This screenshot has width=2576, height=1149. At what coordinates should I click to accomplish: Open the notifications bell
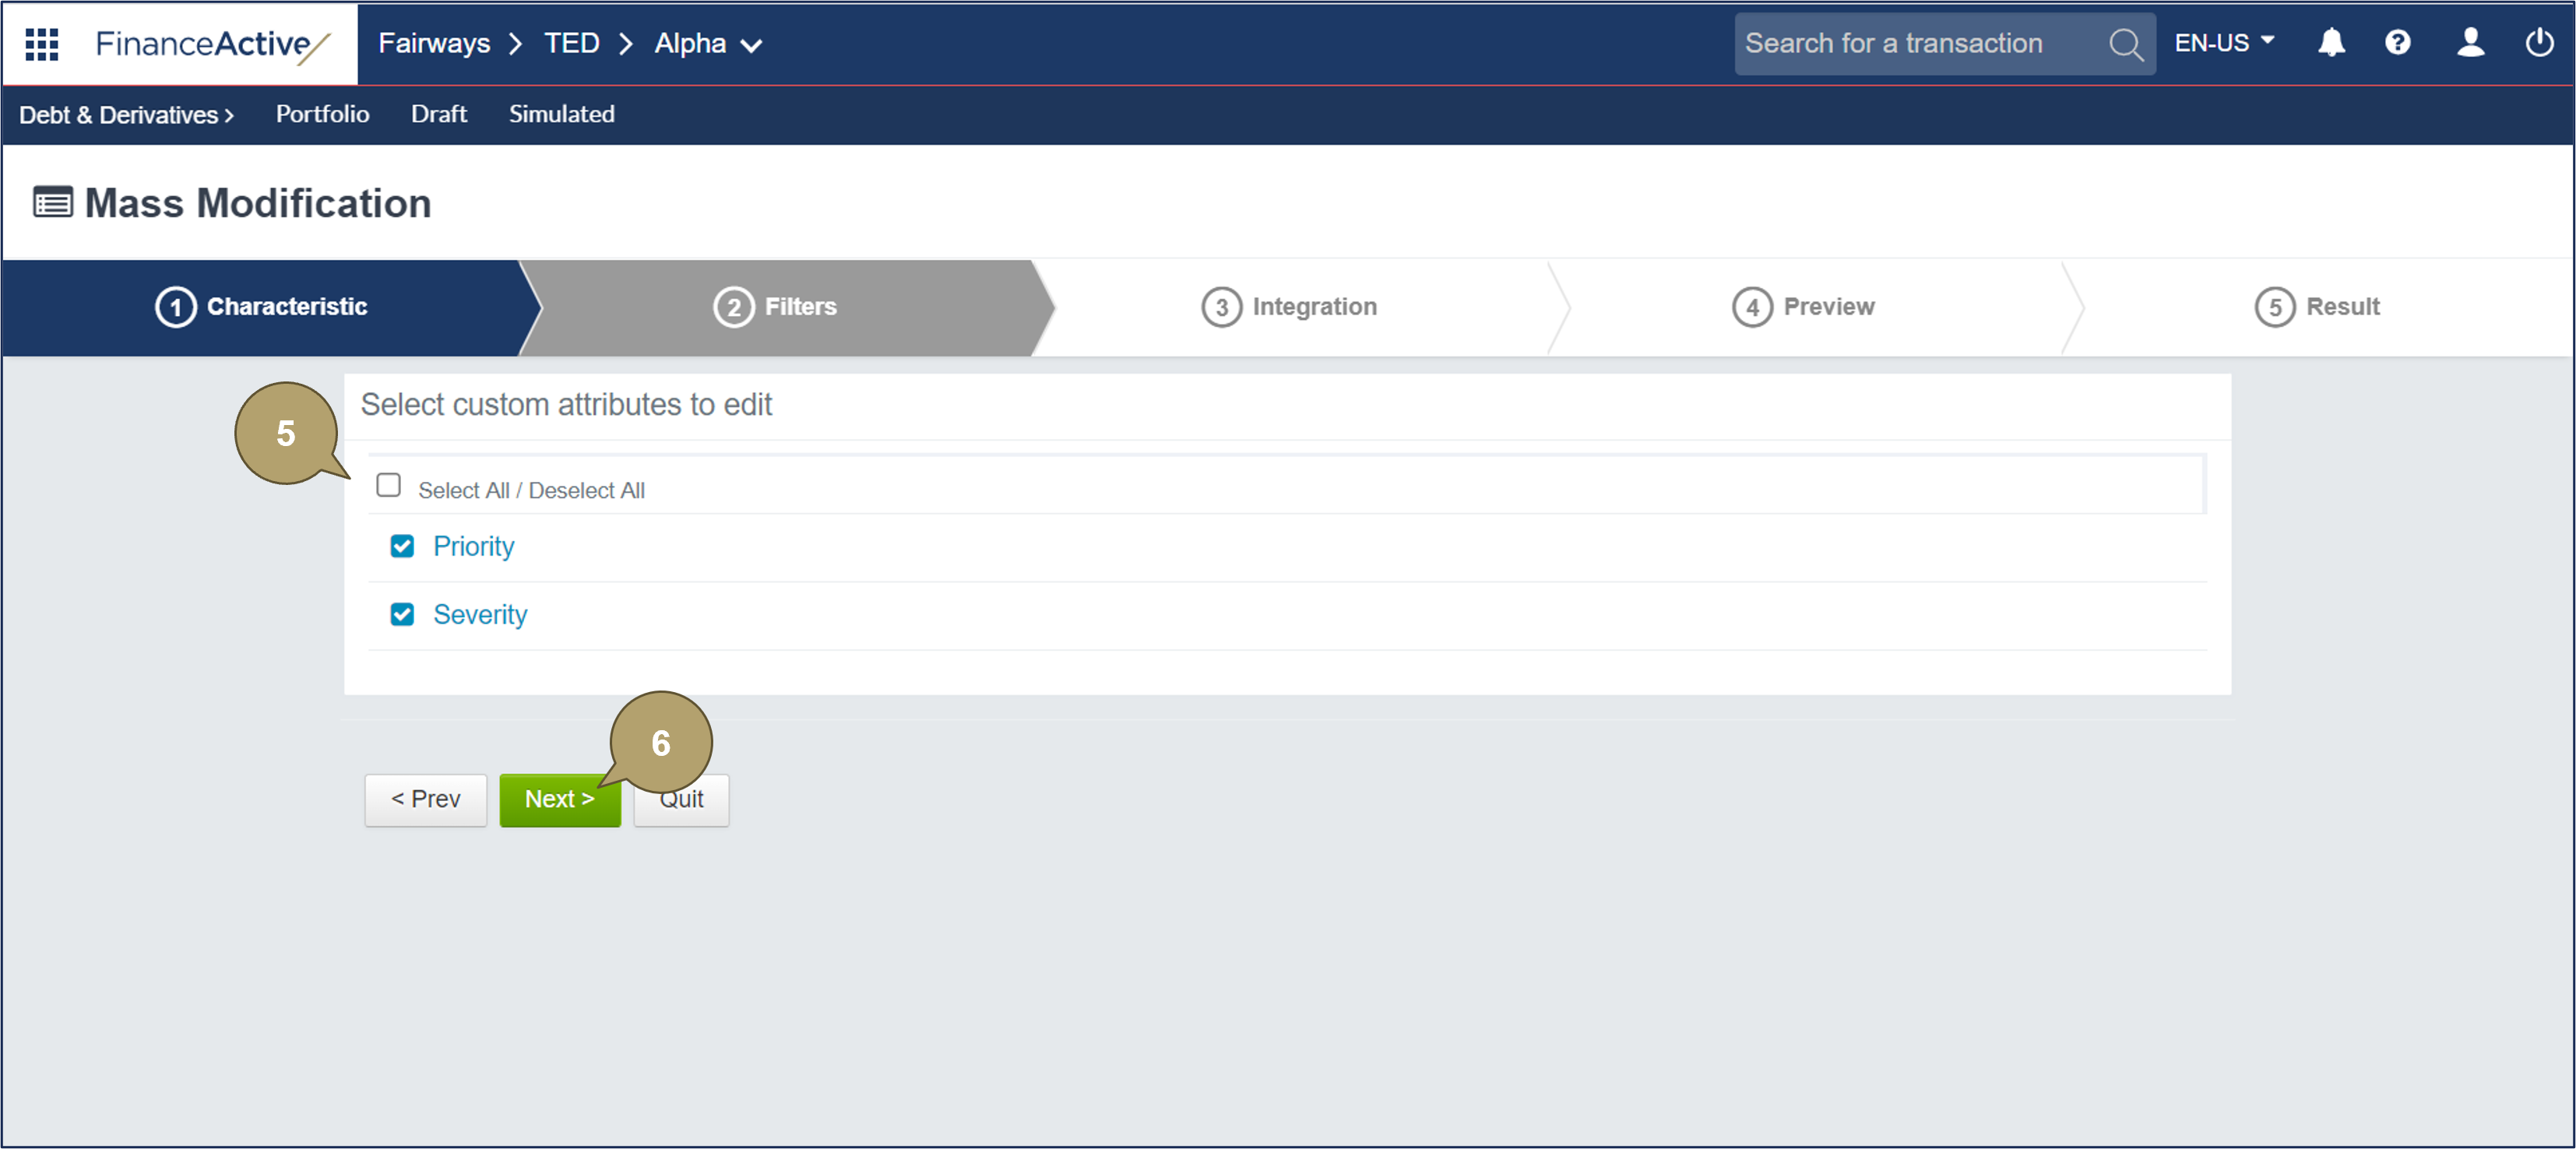point(2331,43)
